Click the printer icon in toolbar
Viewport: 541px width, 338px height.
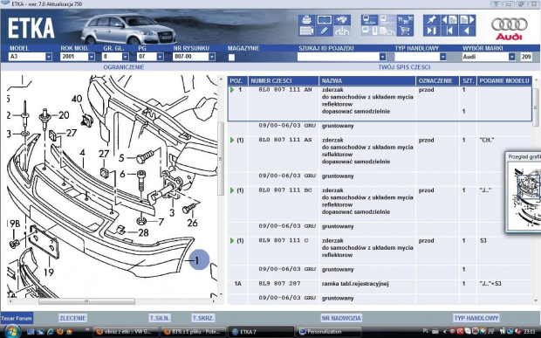tap(306, 20)
